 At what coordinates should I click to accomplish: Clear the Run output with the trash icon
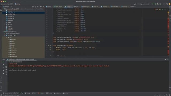pyautogui.click(x=6, y=74)
